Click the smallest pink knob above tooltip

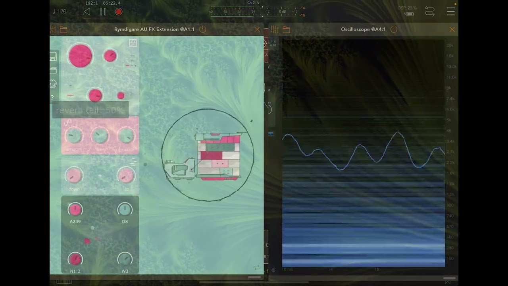coord(121,95)
